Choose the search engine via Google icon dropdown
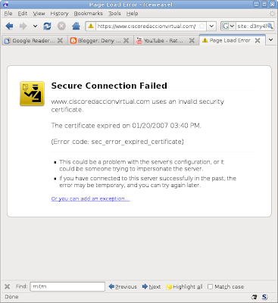Viewport: 278px width, 303px height. point(228,26)
